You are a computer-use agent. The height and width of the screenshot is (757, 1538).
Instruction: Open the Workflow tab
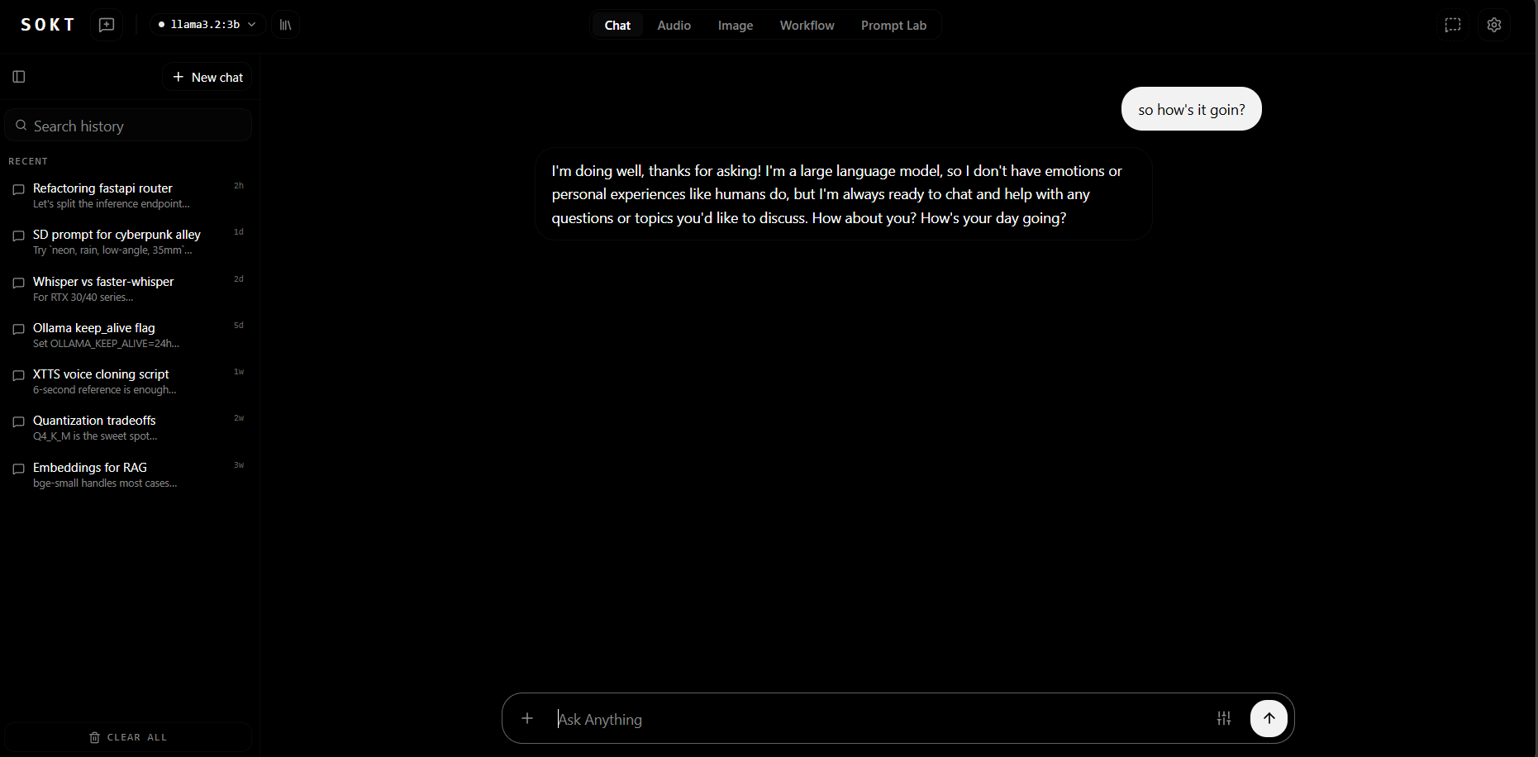(x=807, y=26)
